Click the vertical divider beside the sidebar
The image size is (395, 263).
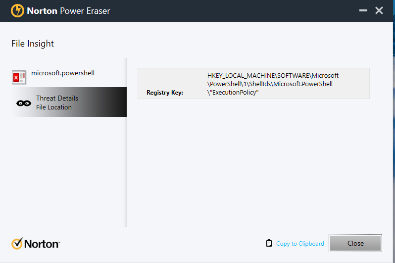tap(126, 143)
